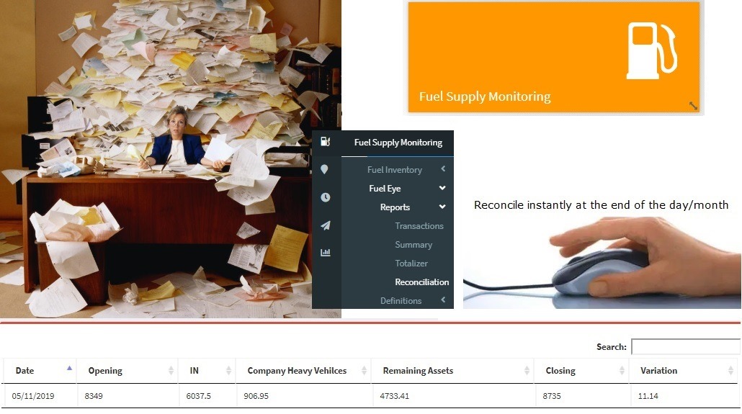Screen dimensions: 742x414
Task: Click the large fuel pump icon on orange tile
Action: 651,50
